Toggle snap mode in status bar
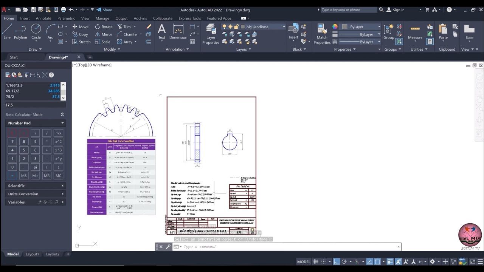The height and width of the screenshot is (272, 484). point(323,261)
